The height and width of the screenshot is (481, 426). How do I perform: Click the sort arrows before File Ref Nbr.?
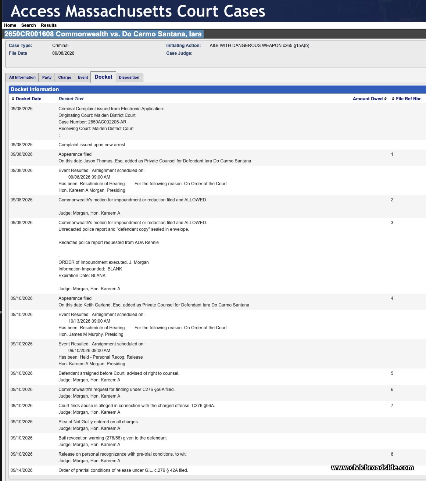point(393,99)
